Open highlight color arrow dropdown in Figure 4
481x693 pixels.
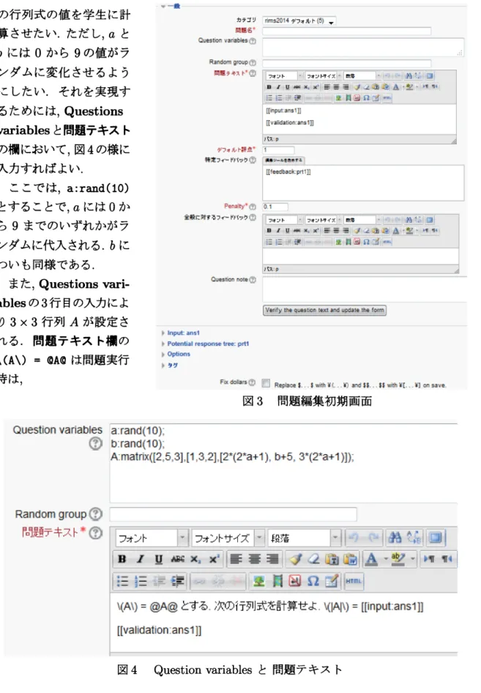coord(412,559)
